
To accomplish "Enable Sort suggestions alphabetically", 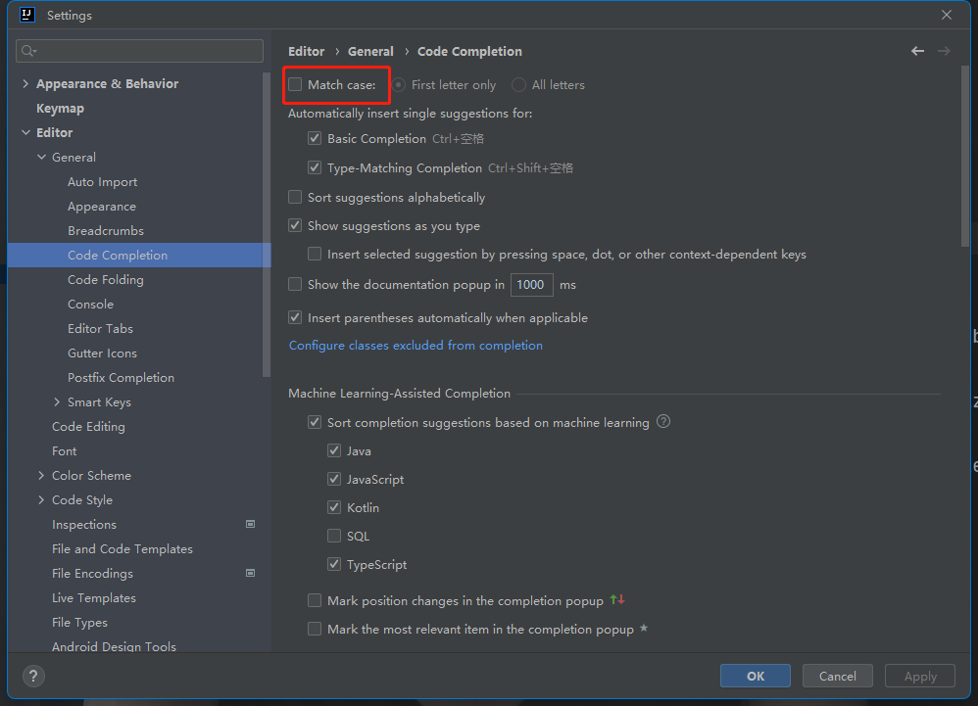I will click(295, 197).
